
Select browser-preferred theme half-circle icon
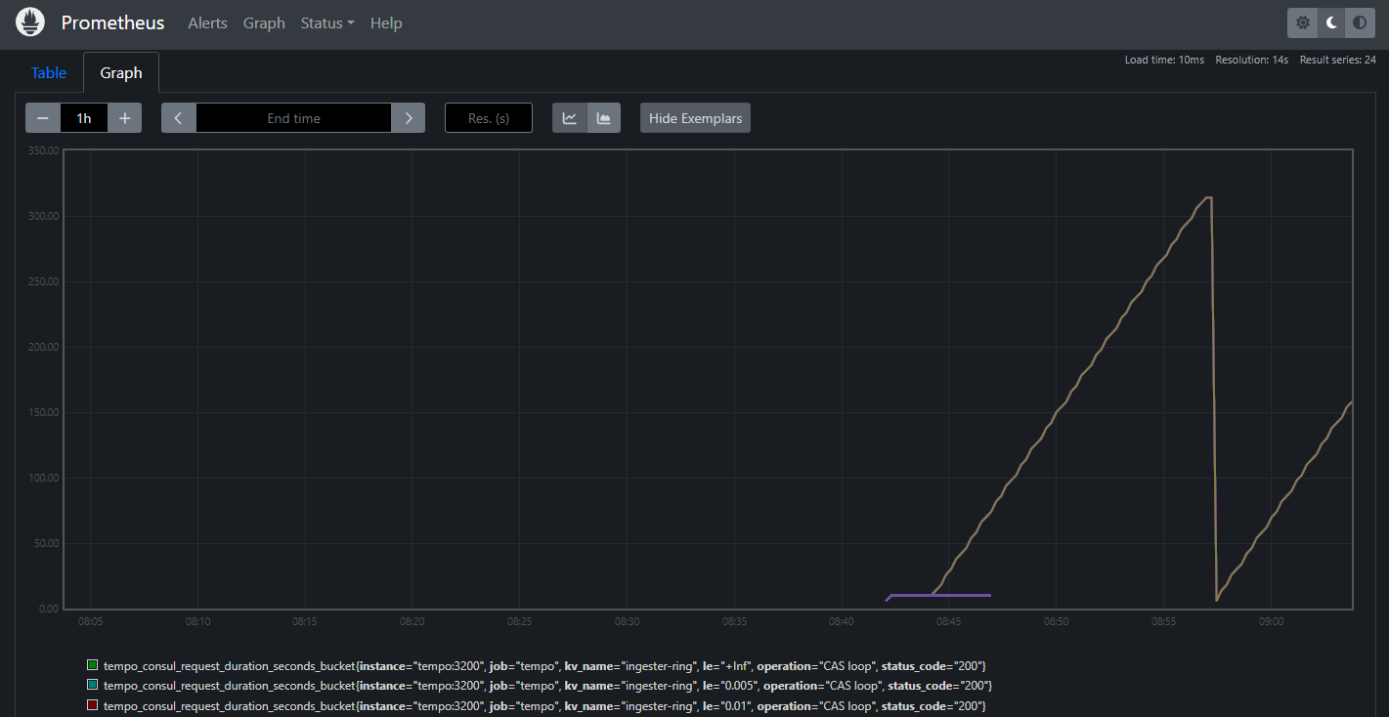(1359, 22)
